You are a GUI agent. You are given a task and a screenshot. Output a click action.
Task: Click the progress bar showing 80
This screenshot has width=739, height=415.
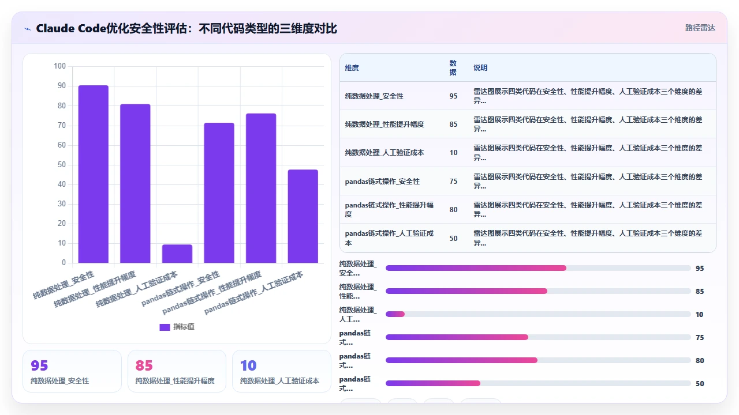538,360
